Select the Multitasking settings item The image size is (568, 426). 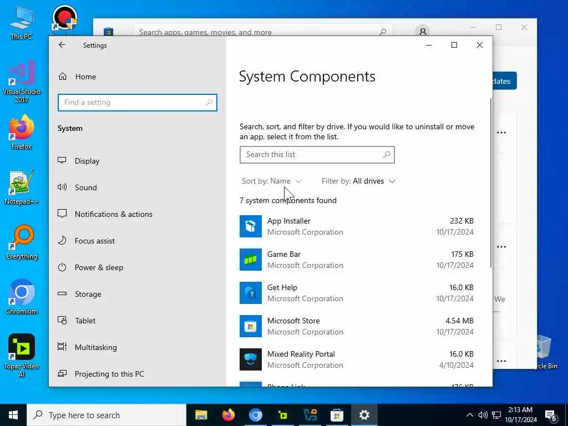95,347
